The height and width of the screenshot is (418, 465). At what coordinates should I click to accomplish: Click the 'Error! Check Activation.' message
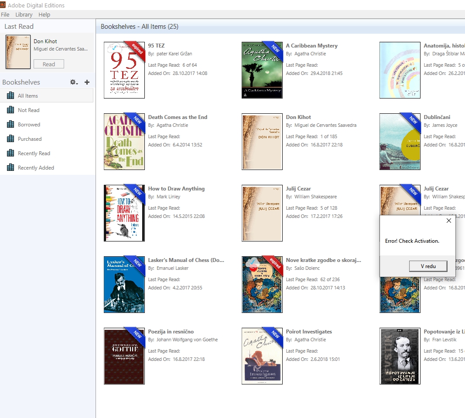click(x=412, y=241)
